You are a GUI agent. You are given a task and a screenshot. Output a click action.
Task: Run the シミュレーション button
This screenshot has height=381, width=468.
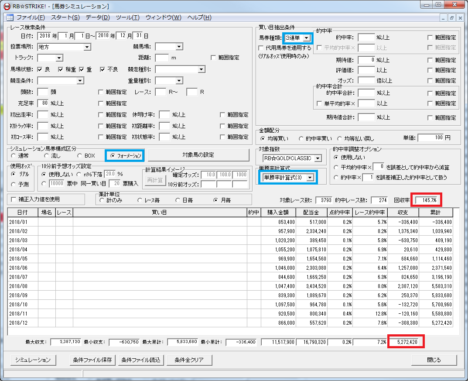tap(33, 360)
